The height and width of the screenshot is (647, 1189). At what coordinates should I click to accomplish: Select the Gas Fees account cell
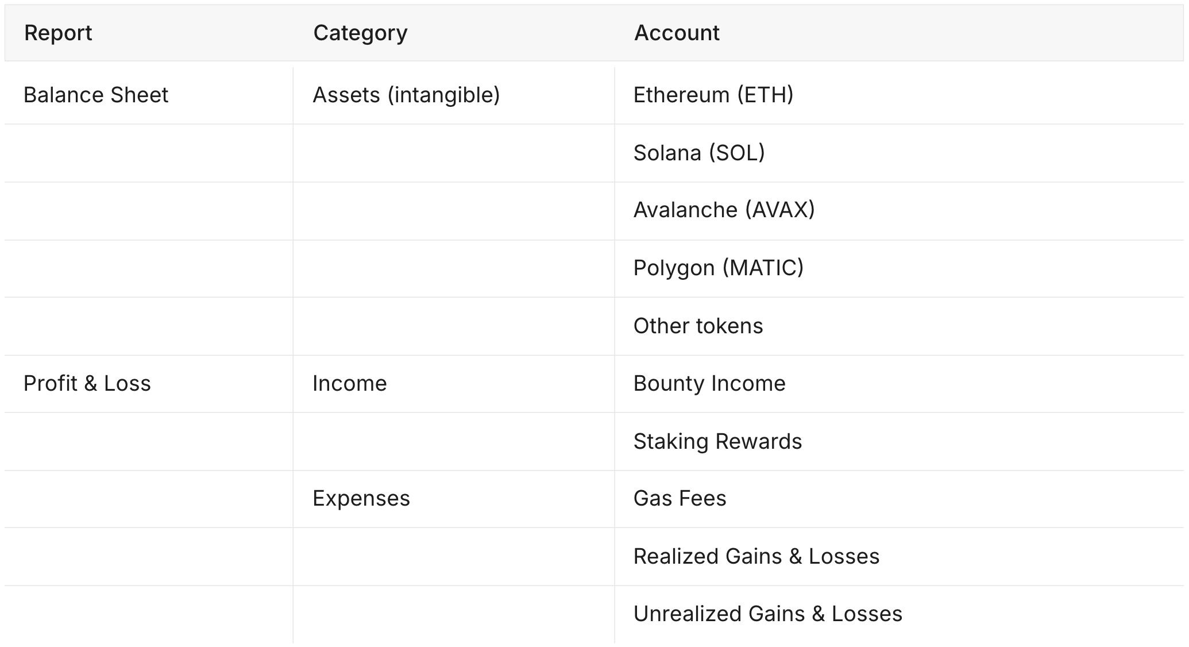coord(680,499)
